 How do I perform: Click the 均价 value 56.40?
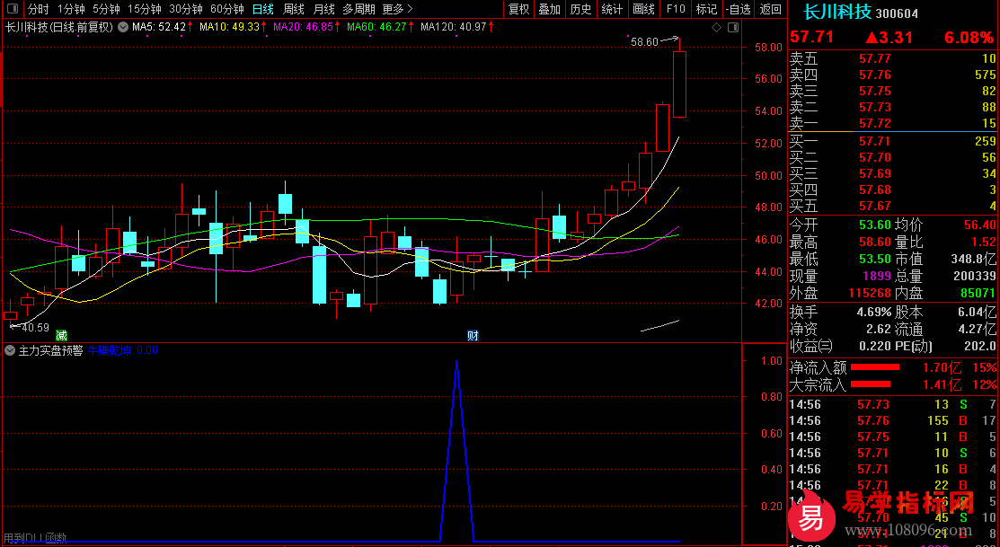click(980, 225)
